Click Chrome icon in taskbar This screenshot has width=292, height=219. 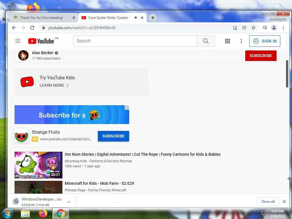coord(60,213)
